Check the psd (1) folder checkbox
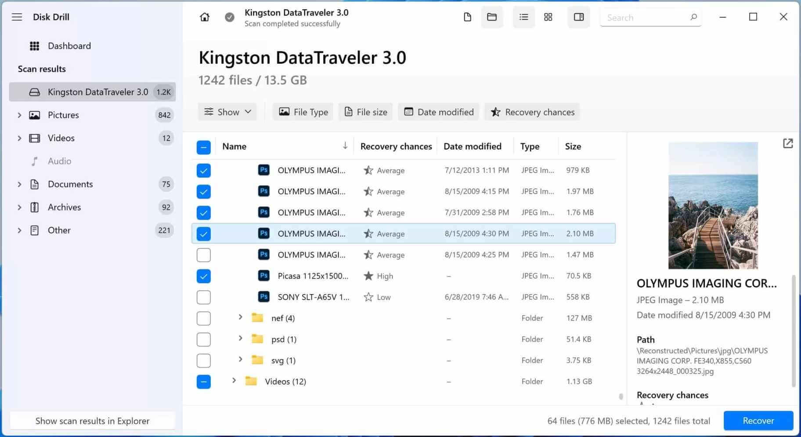801x437 pixels. coord(204,339)
